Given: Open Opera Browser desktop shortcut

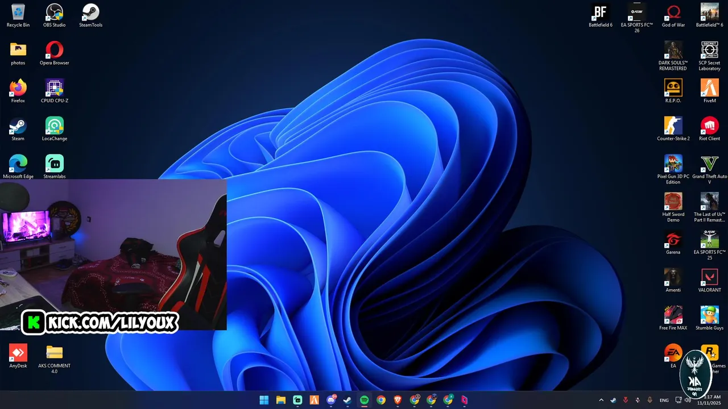Looking at the screenshot, I should coord(55,53).
